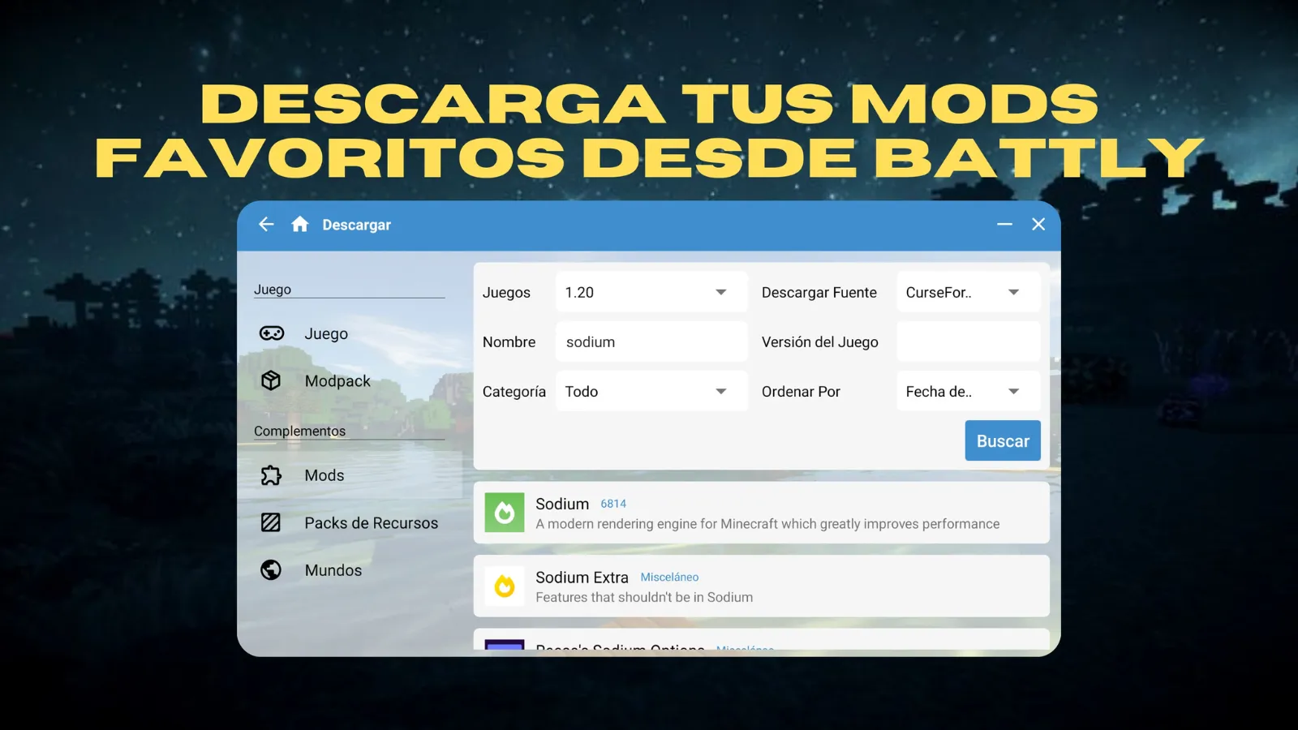The height and width of the screenshot is (730, 1298).
Task: Click the back arrow in the title bar
Action: (266, 225)
